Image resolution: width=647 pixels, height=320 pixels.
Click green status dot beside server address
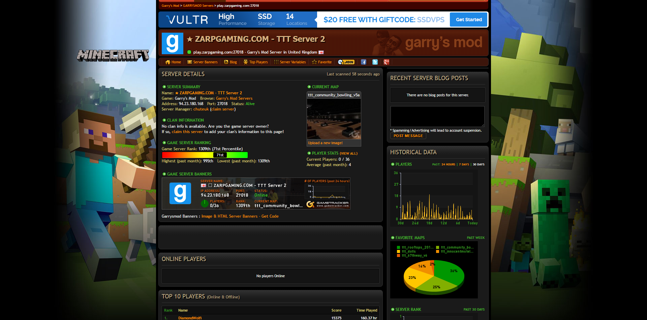(x=189, y=52)
